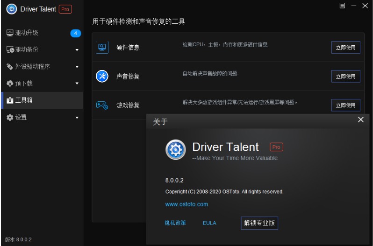The width and height of the screenshot is (373, 246).
Task: Click the Copyright 2008-2020 OSToto text
Action: click(224, 192)
